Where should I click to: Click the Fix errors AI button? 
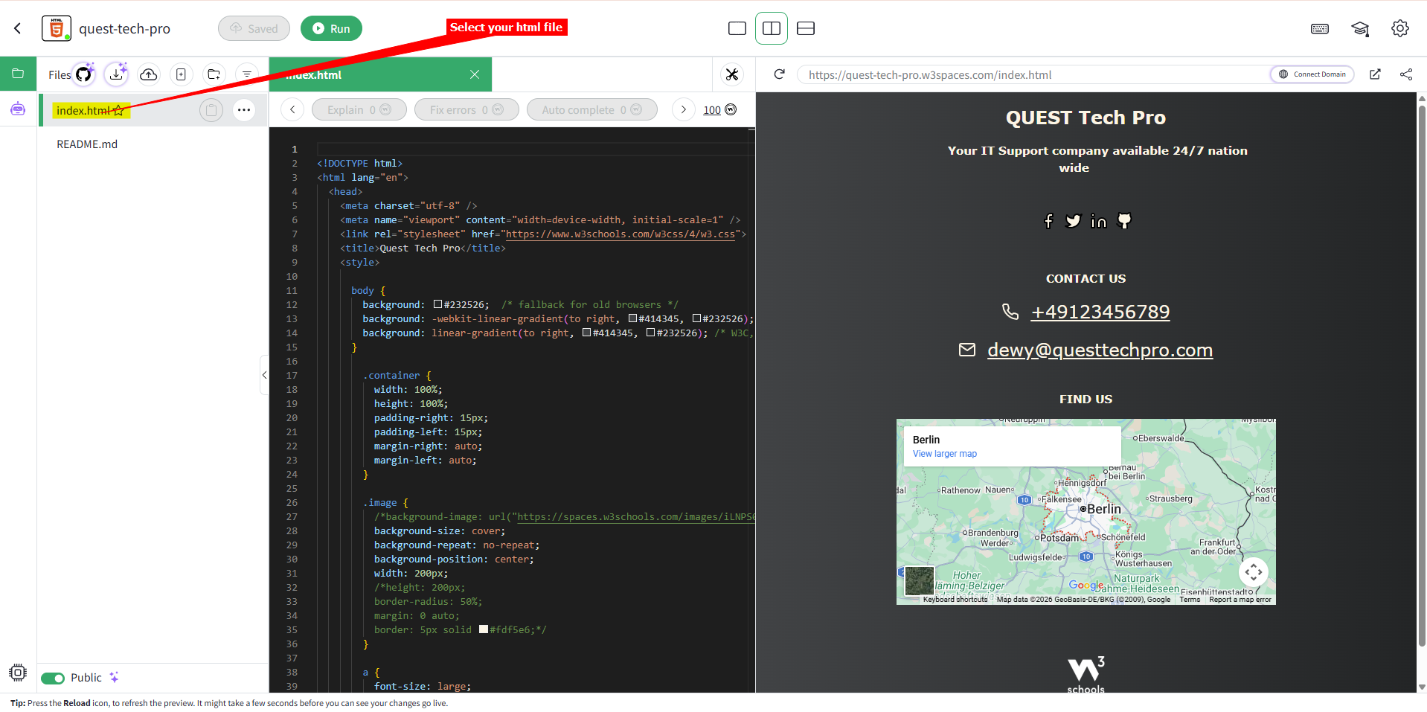(466, 109)
